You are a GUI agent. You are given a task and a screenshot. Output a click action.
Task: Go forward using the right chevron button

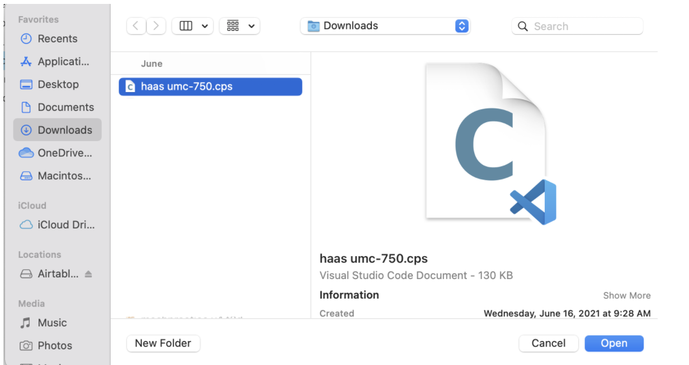pyautogui.click(x=156, y=26)
